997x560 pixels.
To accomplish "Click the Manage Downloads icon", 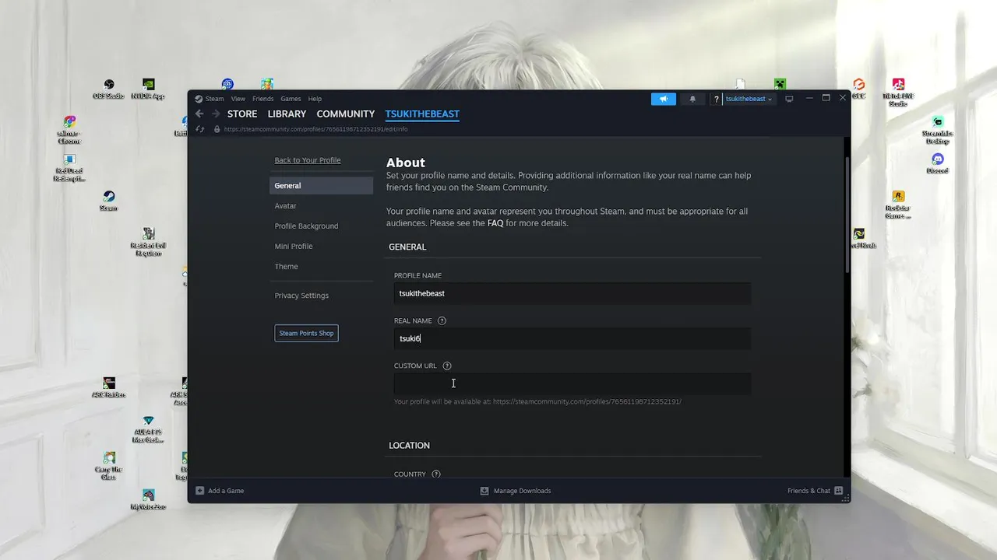I will click(x=484, y=491).
